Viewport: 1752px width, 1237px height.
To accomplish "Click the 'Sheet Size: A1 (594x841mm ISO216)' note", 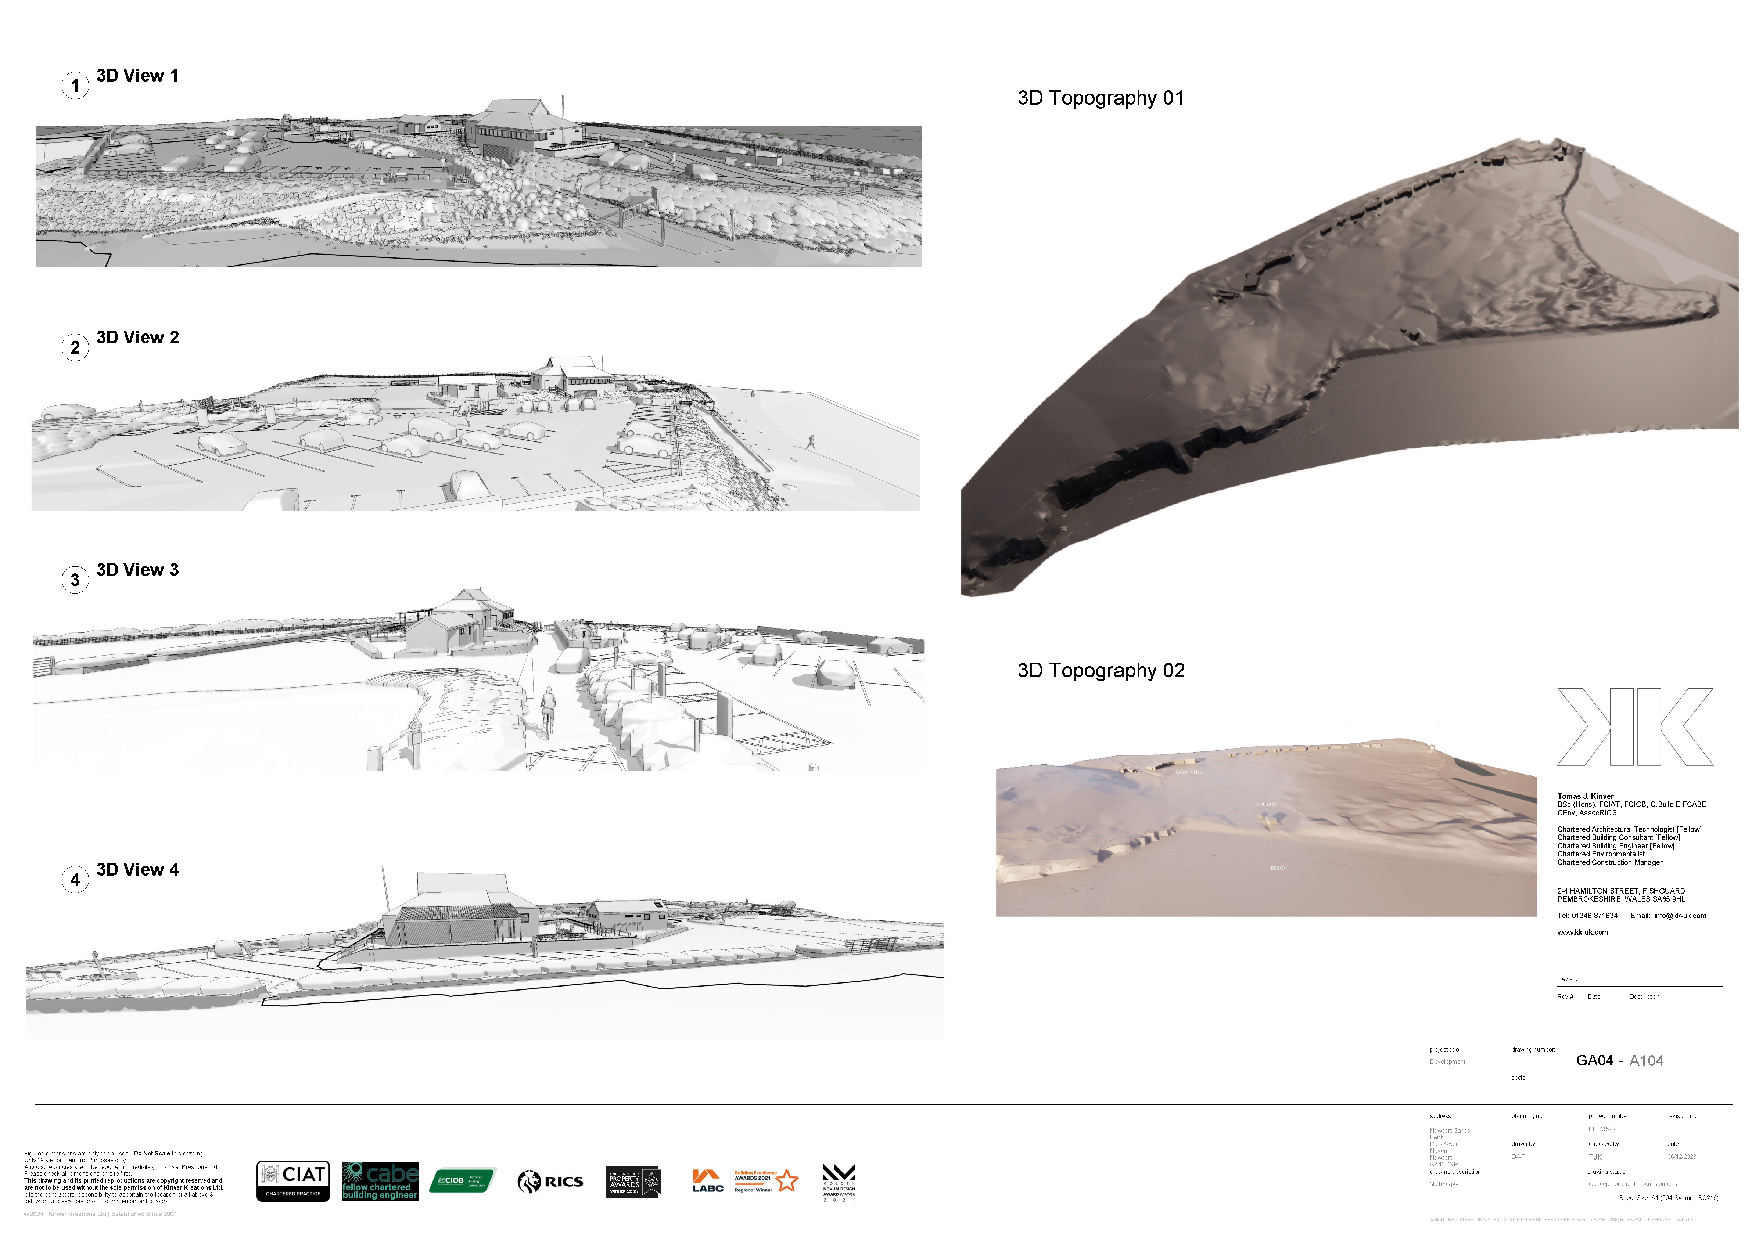I will 1669,1198.
